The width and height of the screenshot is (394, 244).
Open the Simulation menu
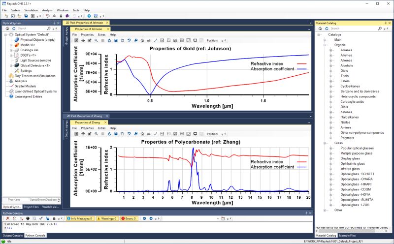click(31, 10)
